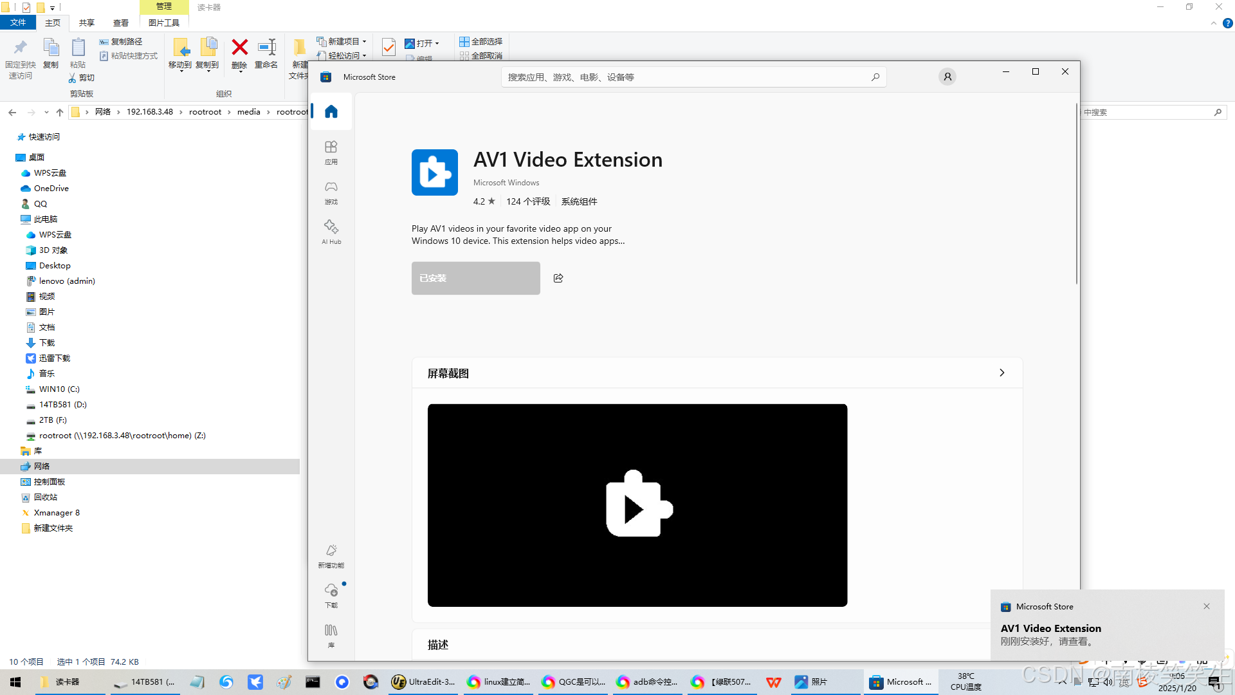The height and width of the screenshot is (695, 1235).
Task: Dismiss the AV1 installed notification
Action: (x=1207, y=606)
